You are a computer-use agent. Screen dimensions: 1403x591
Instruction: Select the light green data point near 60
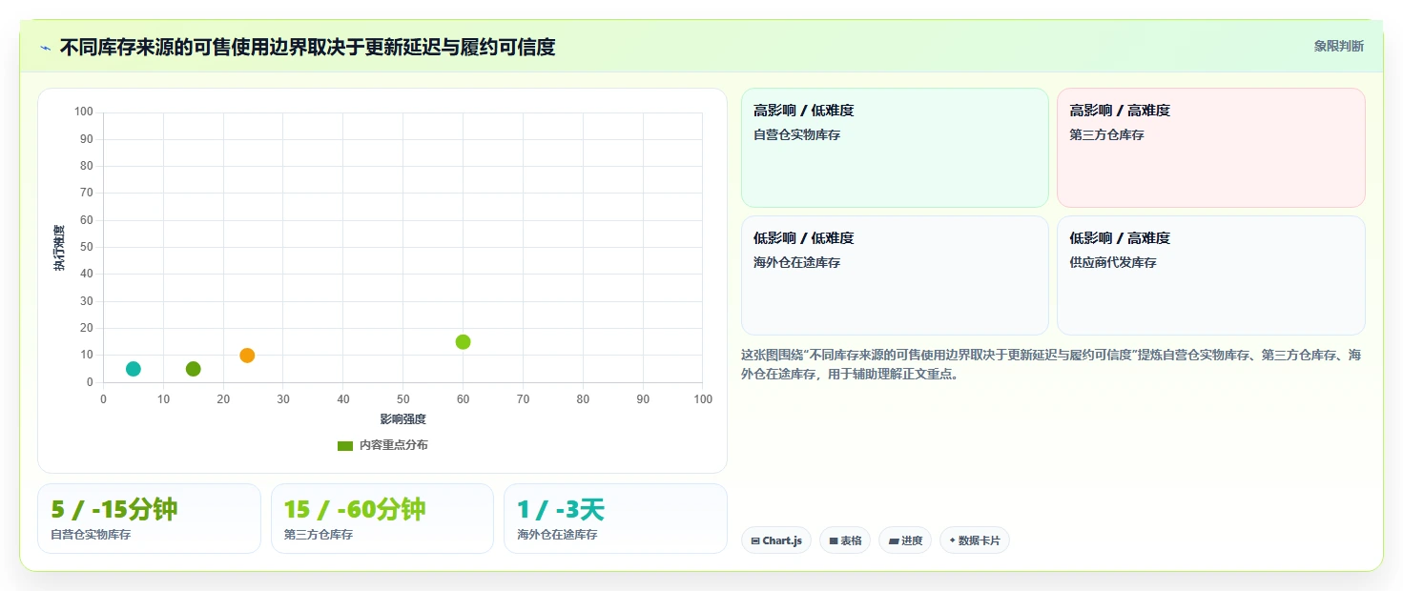click(x=464, y=342)
